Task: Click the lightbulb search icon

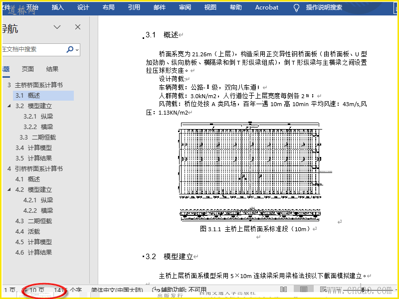Action: pyautogui.click(x=296, y=7)
